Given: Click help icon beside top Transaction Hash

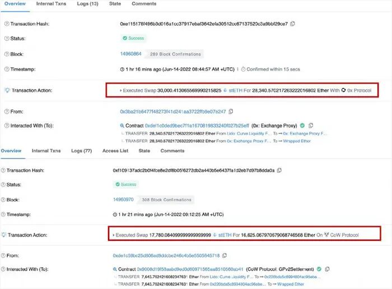Looking at the screenshot, I should click(7, 24).
